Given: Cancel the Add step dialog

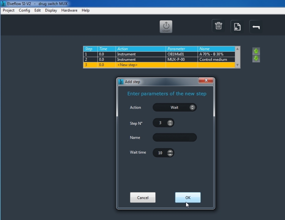Looking at the screenshot, I should click(x=142, y=198).
